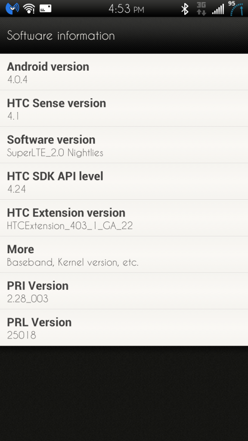Tap the Wi-Fi alert status icon

(x=29, y=9)
